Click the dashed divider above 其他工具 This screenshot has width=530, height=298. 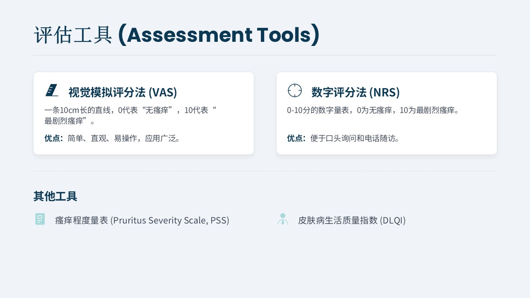pos(265,171)
